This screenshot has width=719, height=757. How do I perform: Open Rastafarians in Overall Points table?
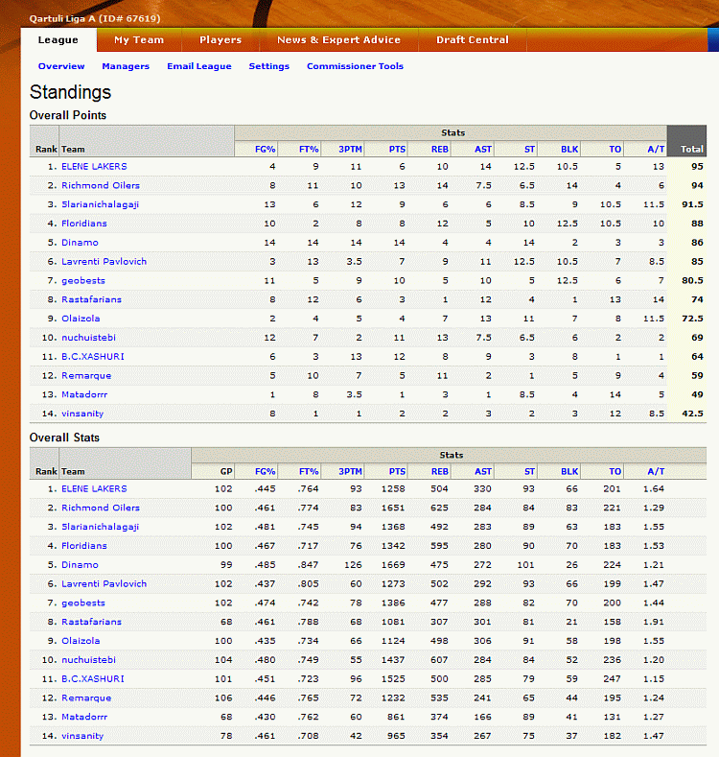91,299
